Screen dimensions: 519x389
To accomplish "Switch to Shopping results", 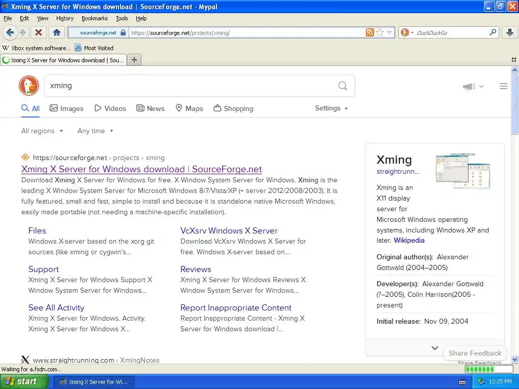I will [x=233, y=108].
